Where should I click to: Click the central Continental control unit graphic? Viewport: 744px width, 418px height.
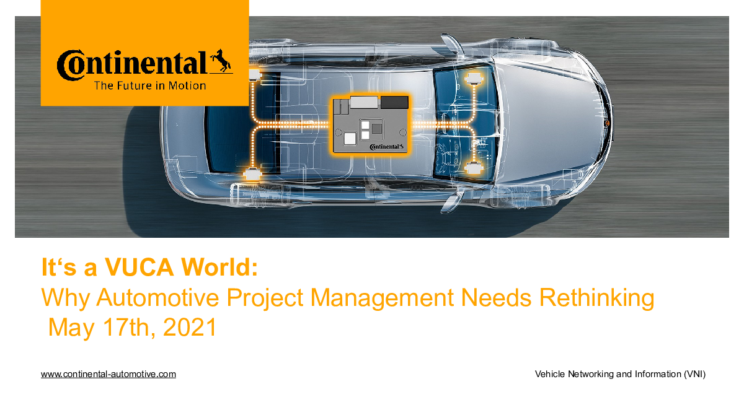point(371,123)
